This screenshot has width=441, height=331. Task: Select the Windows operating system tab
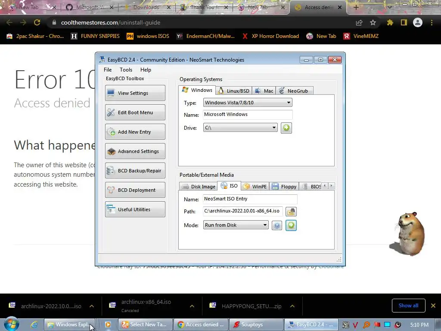point(197,90)
